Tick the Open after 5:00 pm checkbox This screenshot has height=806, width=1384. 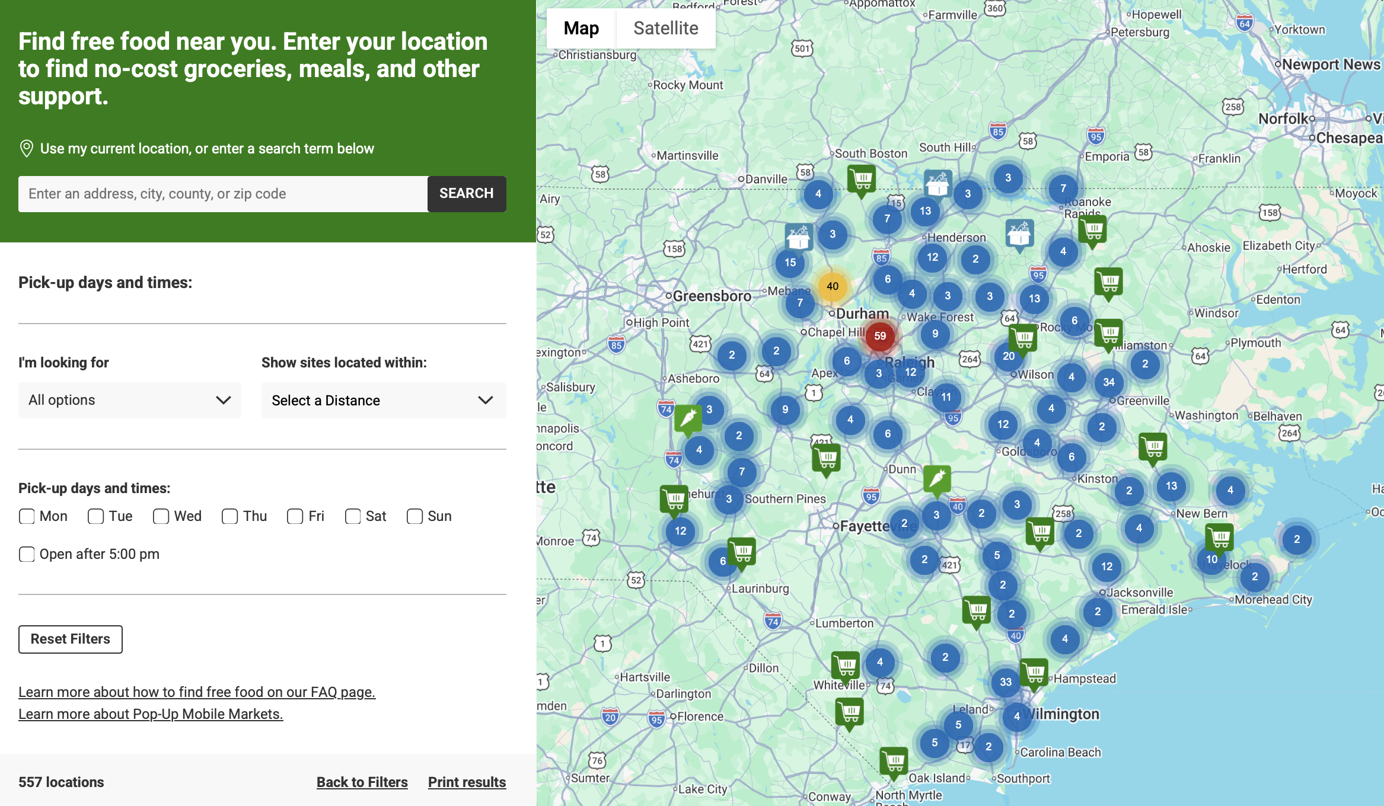pyautogui.click(x=27, y=554)
